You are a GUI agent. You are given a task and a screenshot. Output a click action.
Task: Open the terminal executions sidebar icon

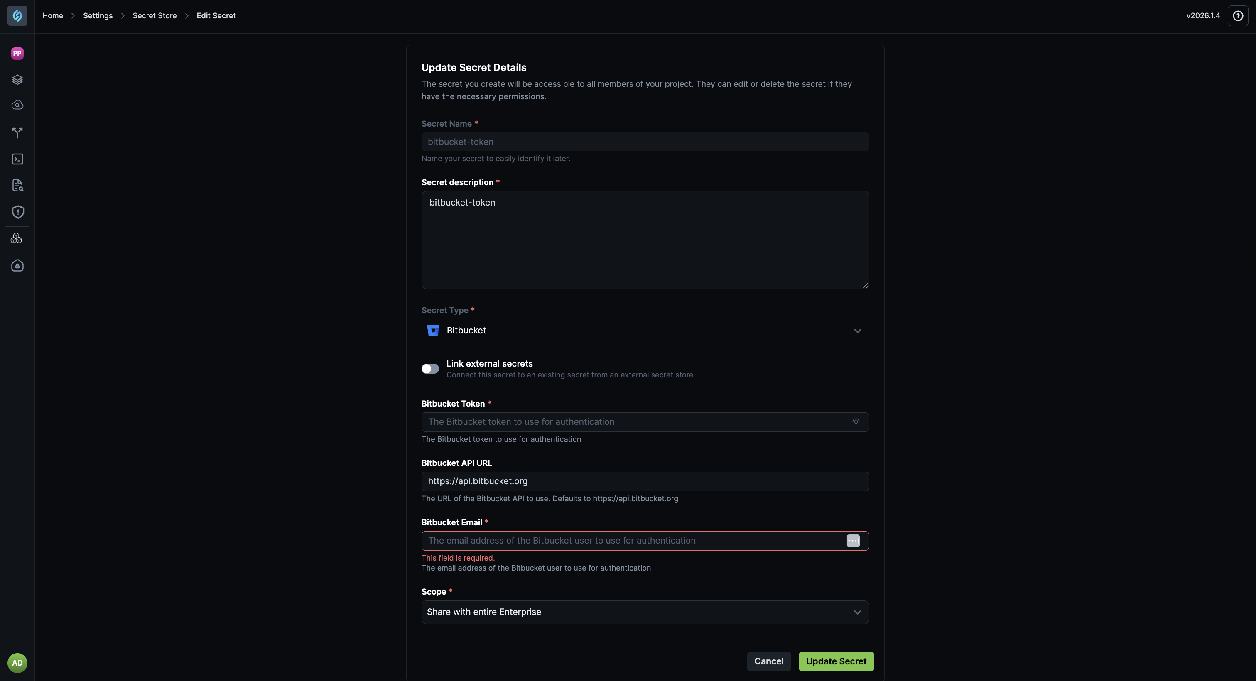point(17,159)
